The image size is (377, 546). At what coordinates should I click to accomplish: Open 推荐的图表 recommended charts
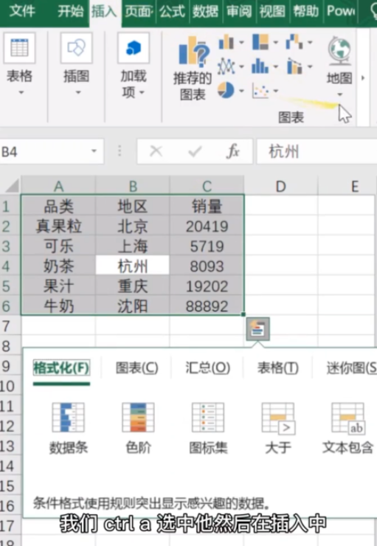tap(193, 68)
